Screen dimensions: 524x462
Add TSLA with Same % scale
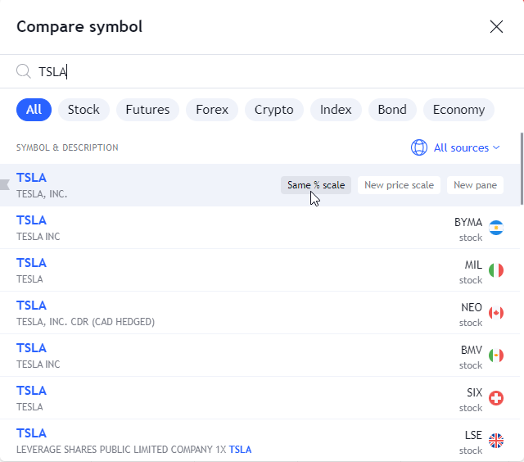click(x=316, y=185)
